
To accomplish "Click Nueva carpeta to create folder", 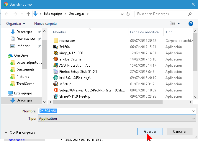I will point(45,24).
